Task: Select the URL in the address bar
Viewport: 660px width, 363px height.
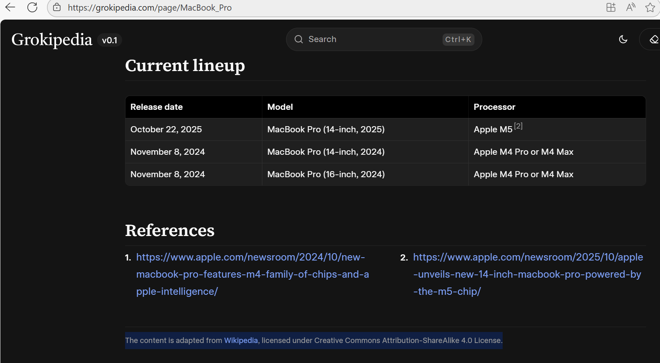Action: click(150, 8)
